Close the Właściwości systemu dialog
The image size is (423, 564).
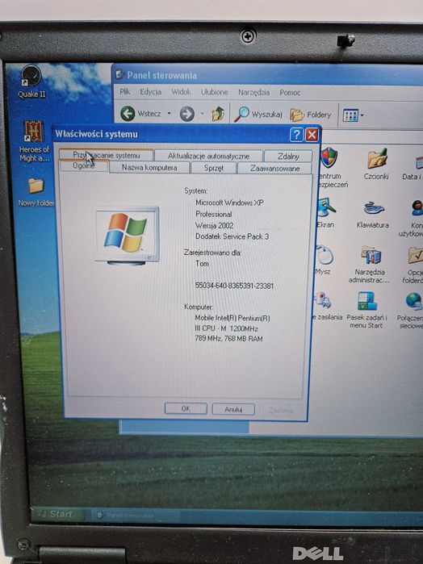[x=312, y=135]
